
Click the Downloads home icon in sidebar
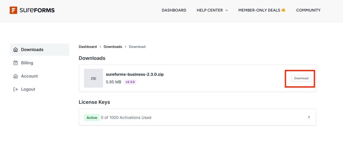coord(15,50)
